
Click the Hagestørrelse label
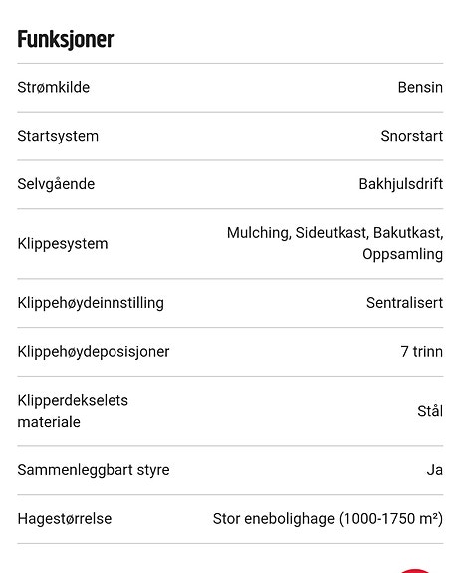tap(65, 519)
